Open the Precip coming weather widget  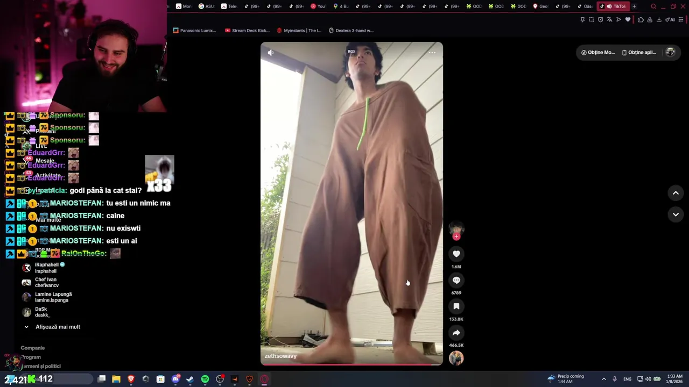click(x=566, y=379)
